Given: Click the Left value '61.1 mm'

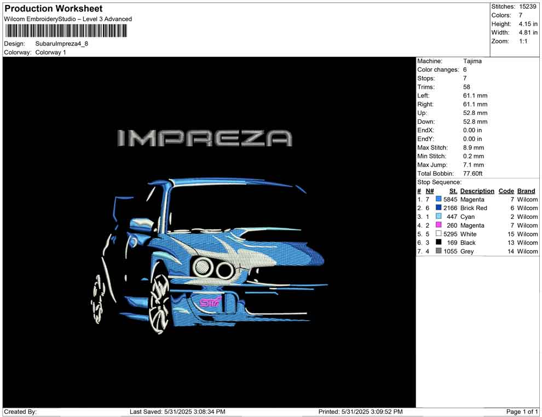Looking at the screenshot, I should [475, 96].
